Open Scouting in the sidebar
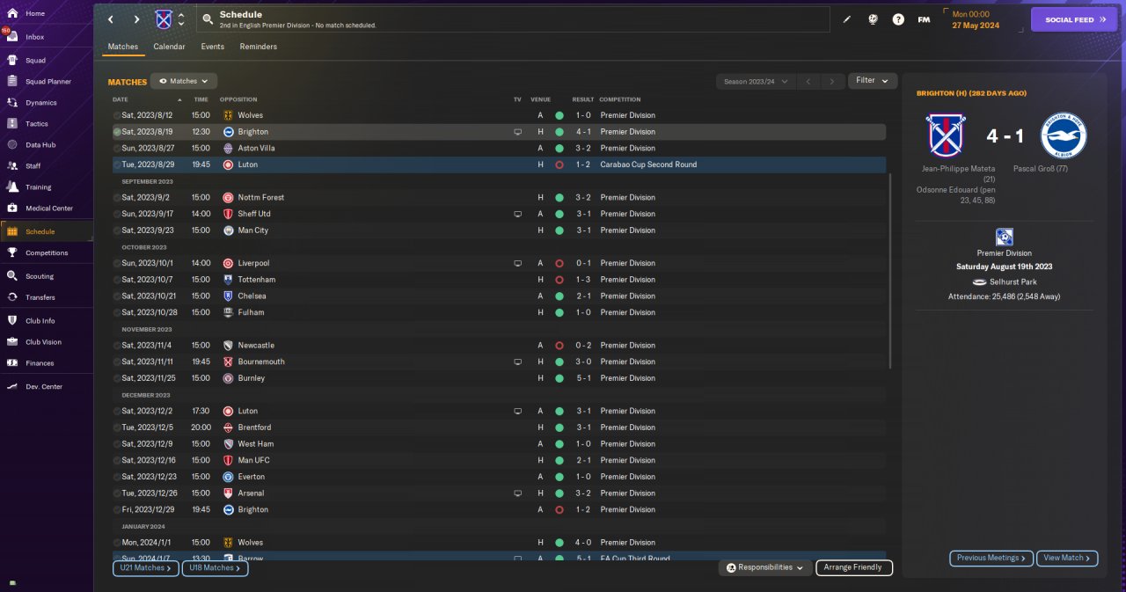This screenshot has width=1126, height=592. (40, 276)
